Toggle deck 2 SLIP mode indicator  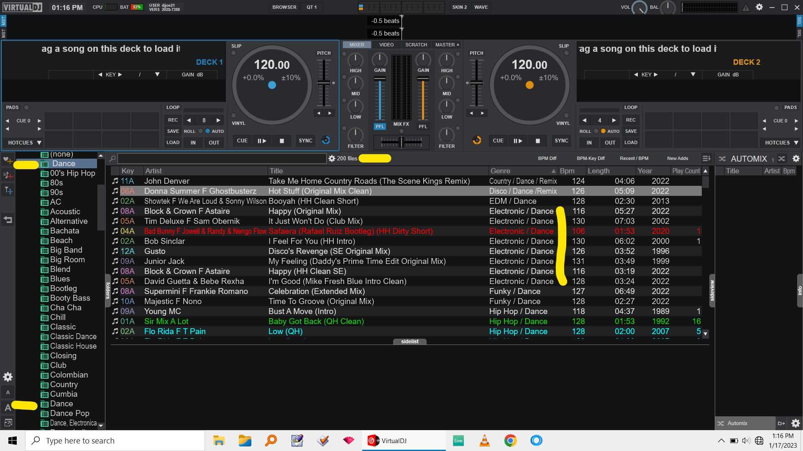tap(566, 53)
